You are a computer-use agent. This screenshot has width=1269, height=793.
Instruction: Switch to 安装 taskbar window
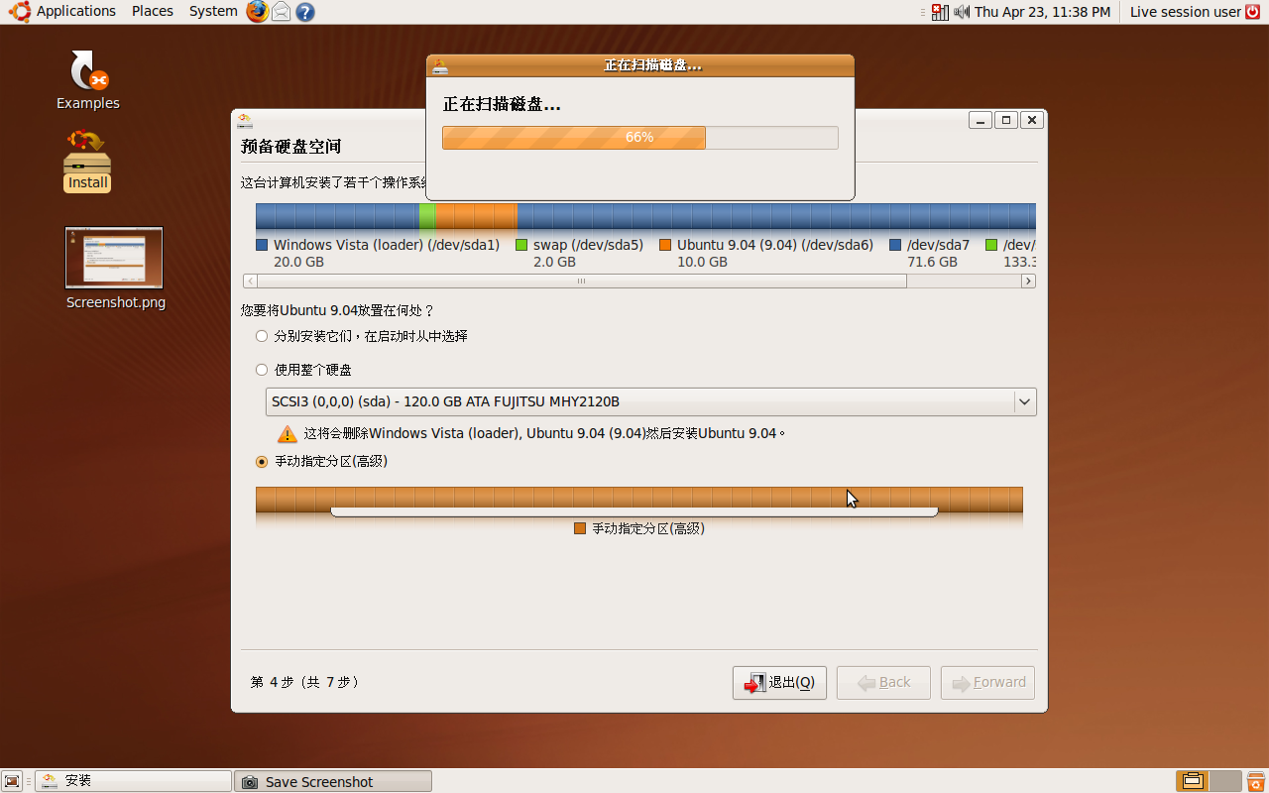(x=133, y=781)
